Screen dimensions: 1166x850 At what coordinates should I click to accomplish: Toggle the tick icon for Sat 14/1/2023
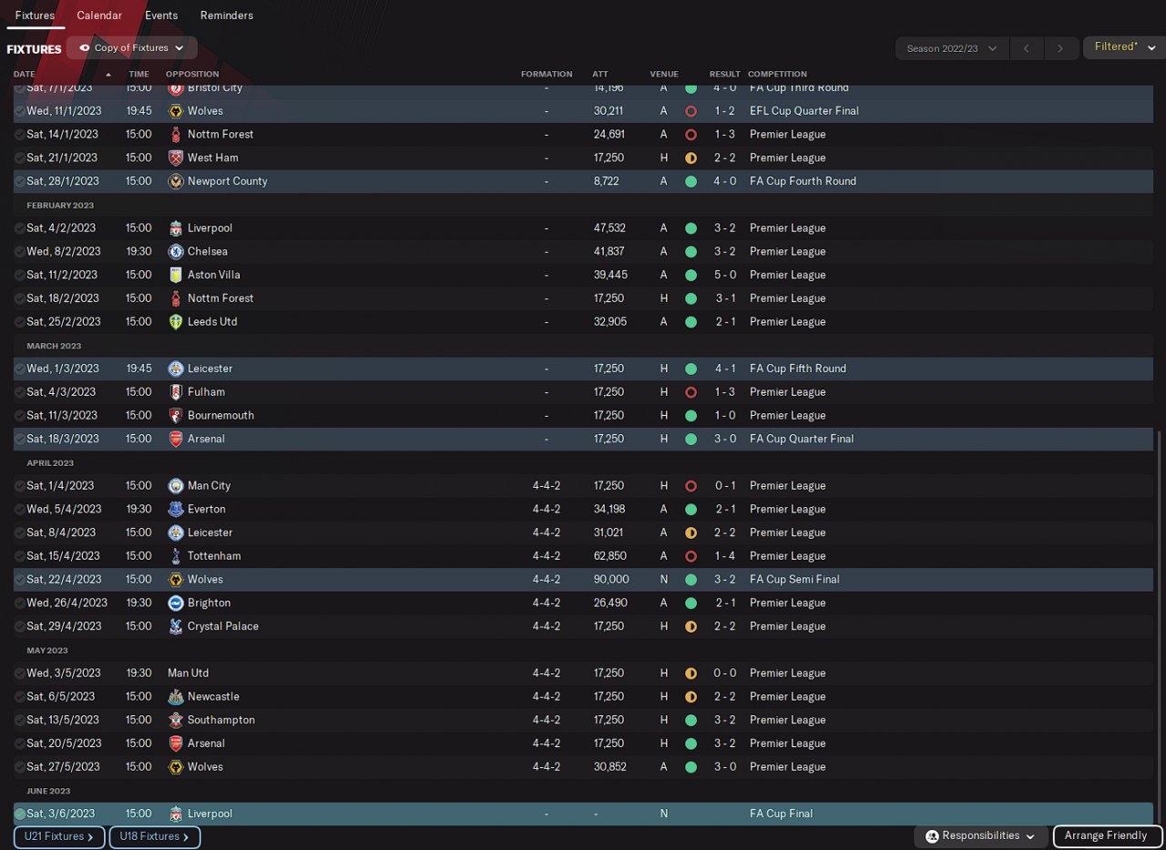[20, 135]
